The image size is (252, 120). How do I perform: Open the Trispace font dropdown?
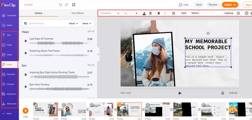(110, 13)
